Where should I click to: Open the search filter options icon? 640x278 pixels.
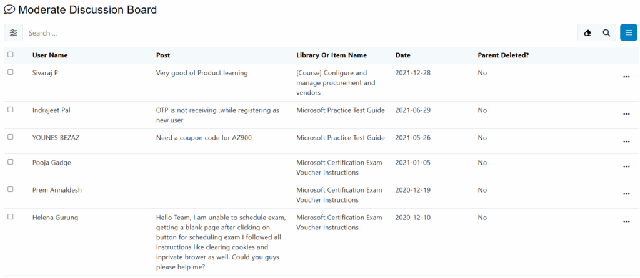coord(14,33)
